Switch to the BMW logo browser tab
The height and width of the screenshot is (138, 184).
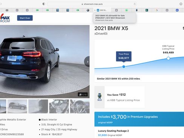[88, 10]
